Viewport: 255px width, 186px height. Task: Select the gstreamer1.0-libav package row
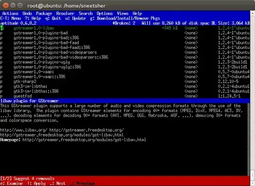(x=125, y=28)
